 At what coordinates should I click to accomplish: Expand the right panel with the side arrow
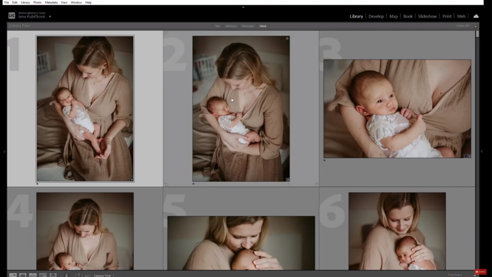coord(481,152)
